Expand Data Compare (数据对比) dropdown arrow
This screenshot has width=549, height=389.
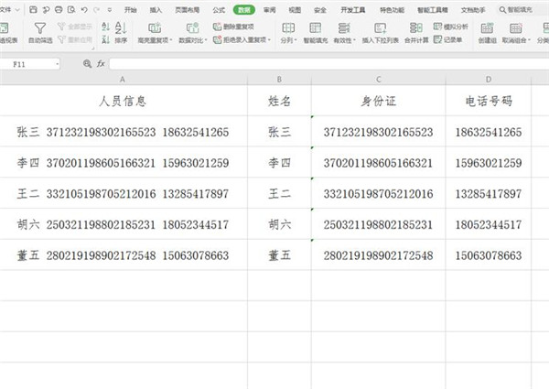(x=206, y=40)
